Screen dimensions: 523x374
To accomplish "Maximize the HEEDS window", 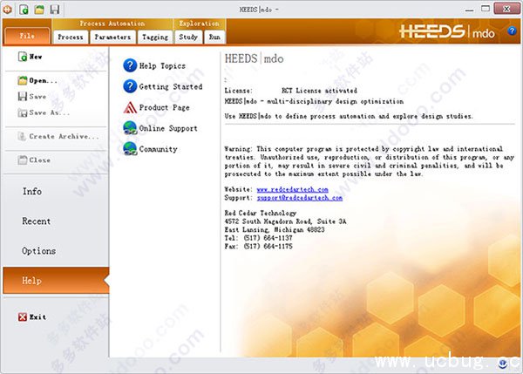I will click(x=486, y=9).
